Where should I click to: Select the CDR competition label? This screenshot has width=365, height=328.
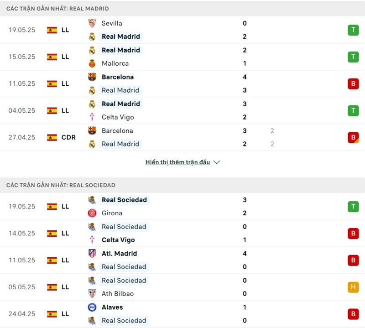[x=68, y=137]
